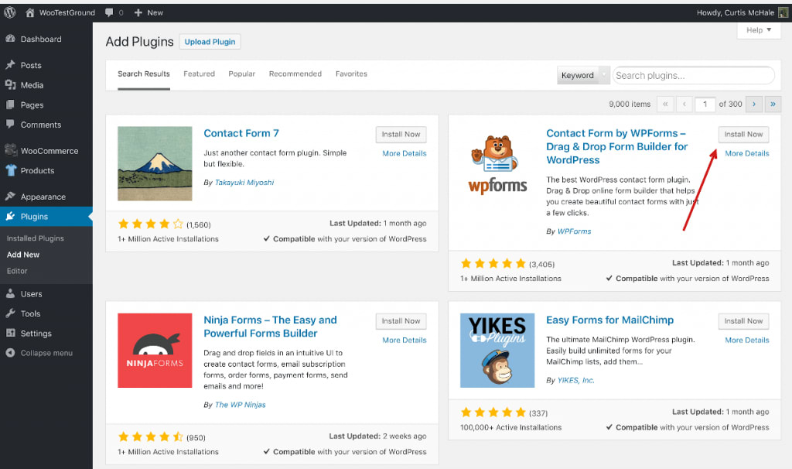Image resolution: width=792 pixels, height=469 pixels.
Task: Switch to Recommended tab
Action: click(x=295, y=74)
